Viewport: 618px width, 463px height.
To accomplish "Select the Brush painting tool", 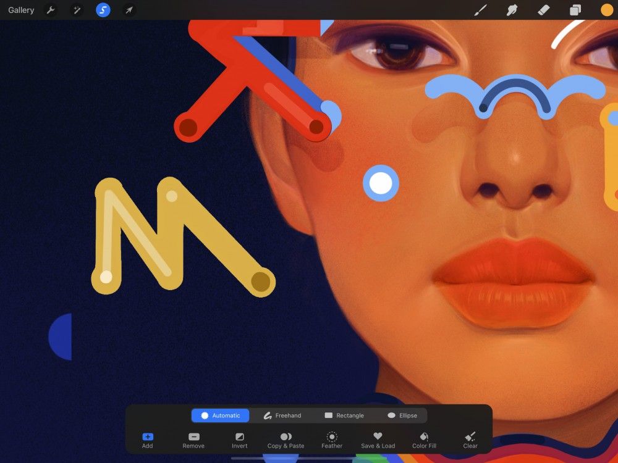I will [480, 9].
